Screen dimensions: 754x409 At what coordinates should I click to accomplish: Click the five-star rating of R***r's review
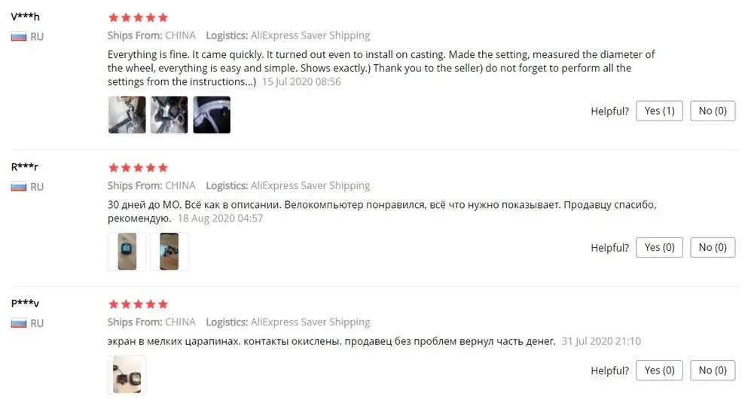138,168
